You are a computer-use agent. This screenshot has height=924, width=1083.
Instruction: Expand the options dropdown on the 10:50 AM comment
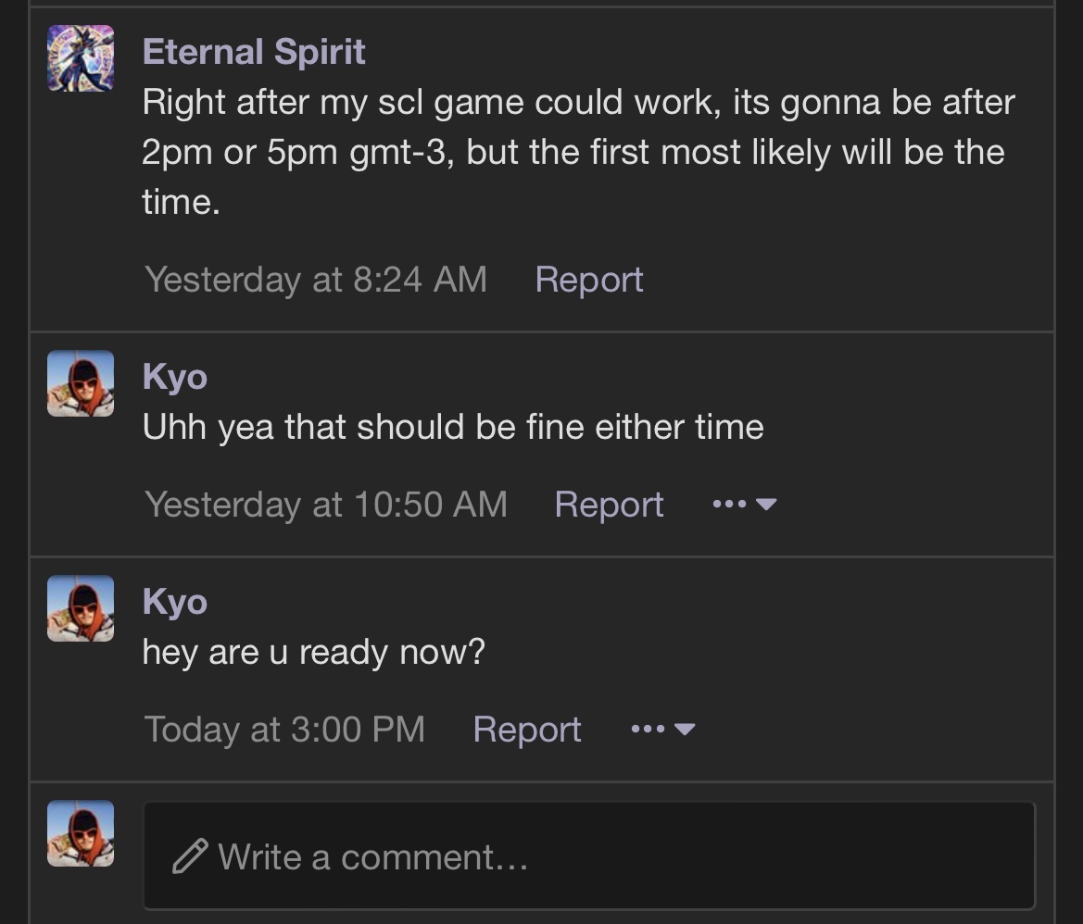pyautogui.click(x=745, y=505)
